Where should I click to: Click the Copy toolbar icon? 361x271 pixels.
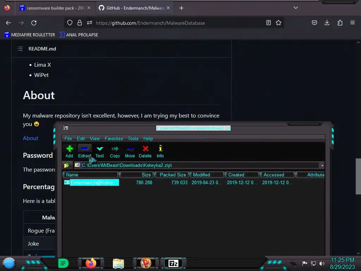tap(115, 151)
